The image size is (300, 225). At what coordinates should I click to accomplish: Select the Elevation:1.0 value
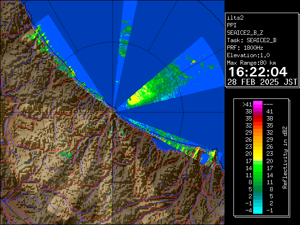(x=248, y=55)
